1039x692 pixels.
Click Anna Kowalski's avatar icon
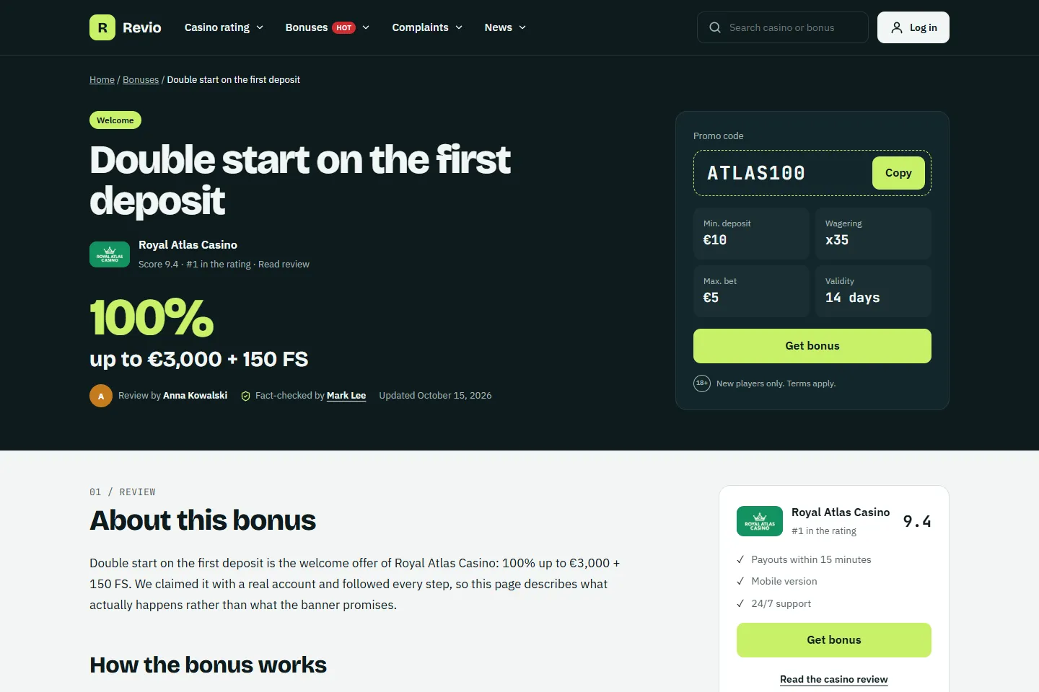(x=101, y=396)
